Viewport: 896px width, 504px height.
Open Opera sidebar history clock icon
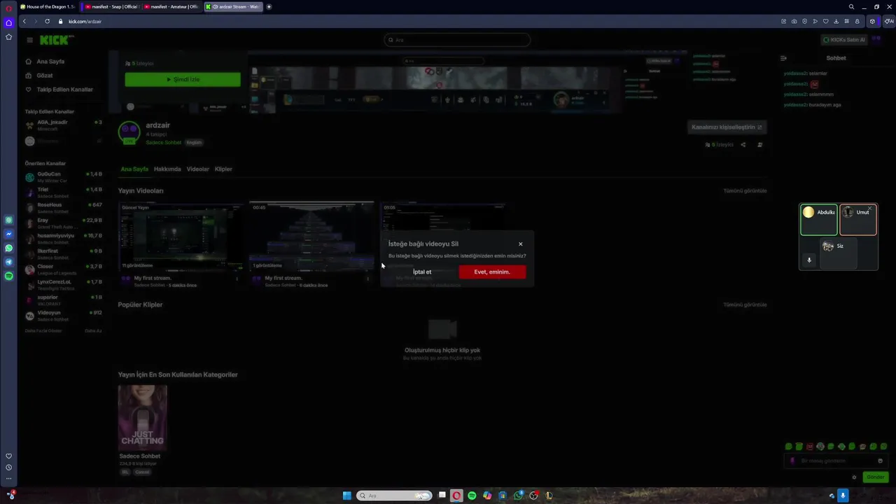(9, 468)
